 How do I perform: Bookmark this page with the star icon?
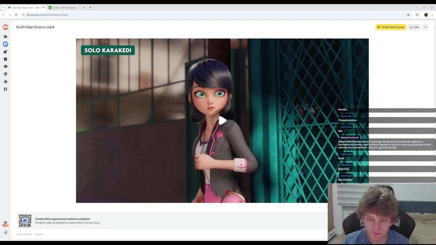(x=408, y=15)
